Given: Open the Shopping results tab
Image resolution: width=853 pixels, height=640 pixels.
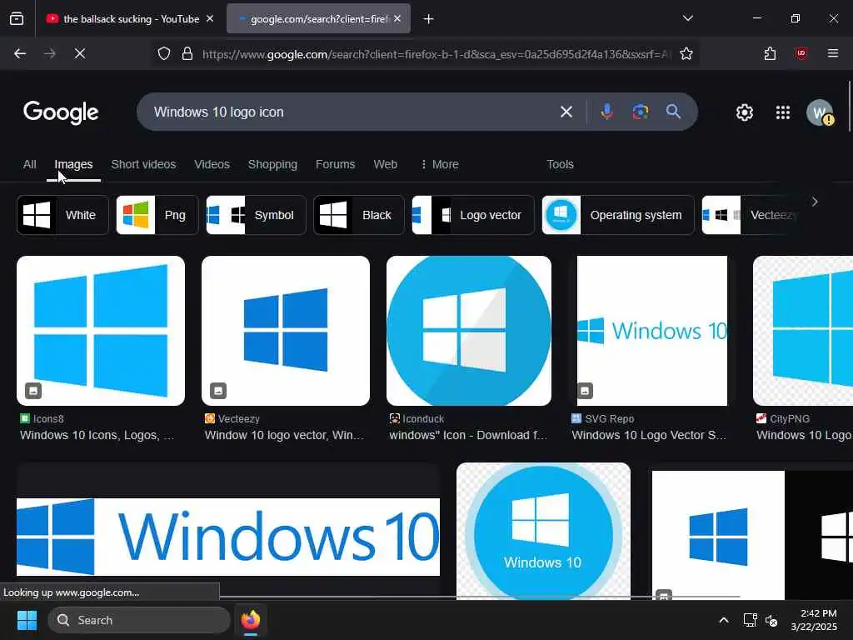Looking at the screenshot, I should (x=272, y=164).
